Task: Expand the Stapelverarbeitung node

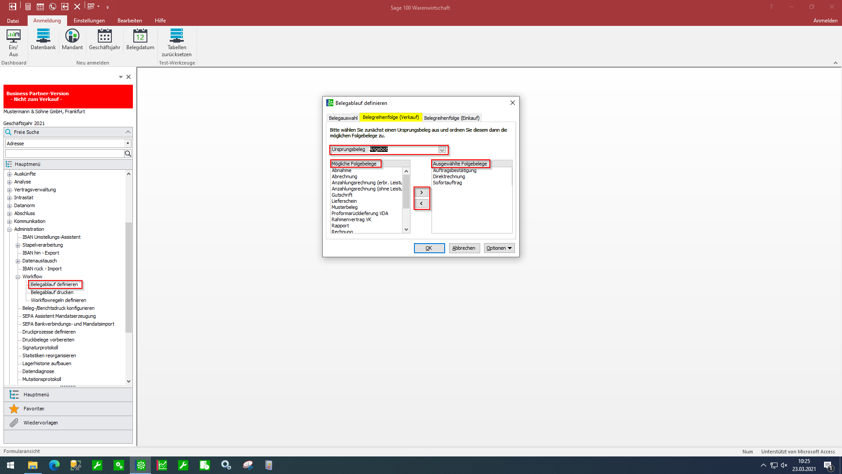Action: 18,245
